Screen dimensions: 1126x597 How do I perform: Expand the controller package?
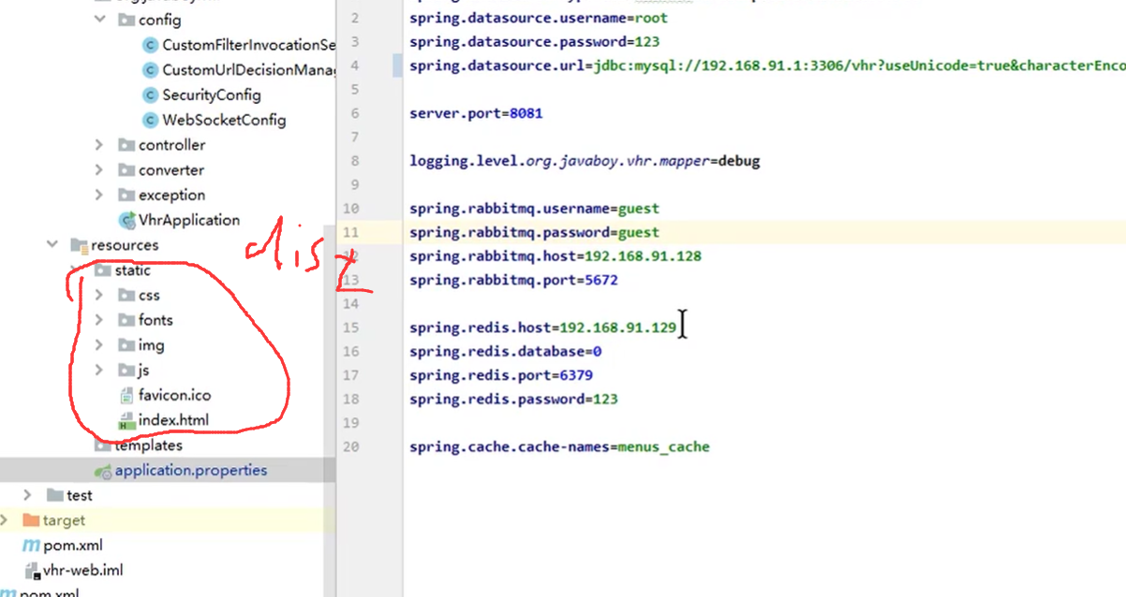[99, 145]
